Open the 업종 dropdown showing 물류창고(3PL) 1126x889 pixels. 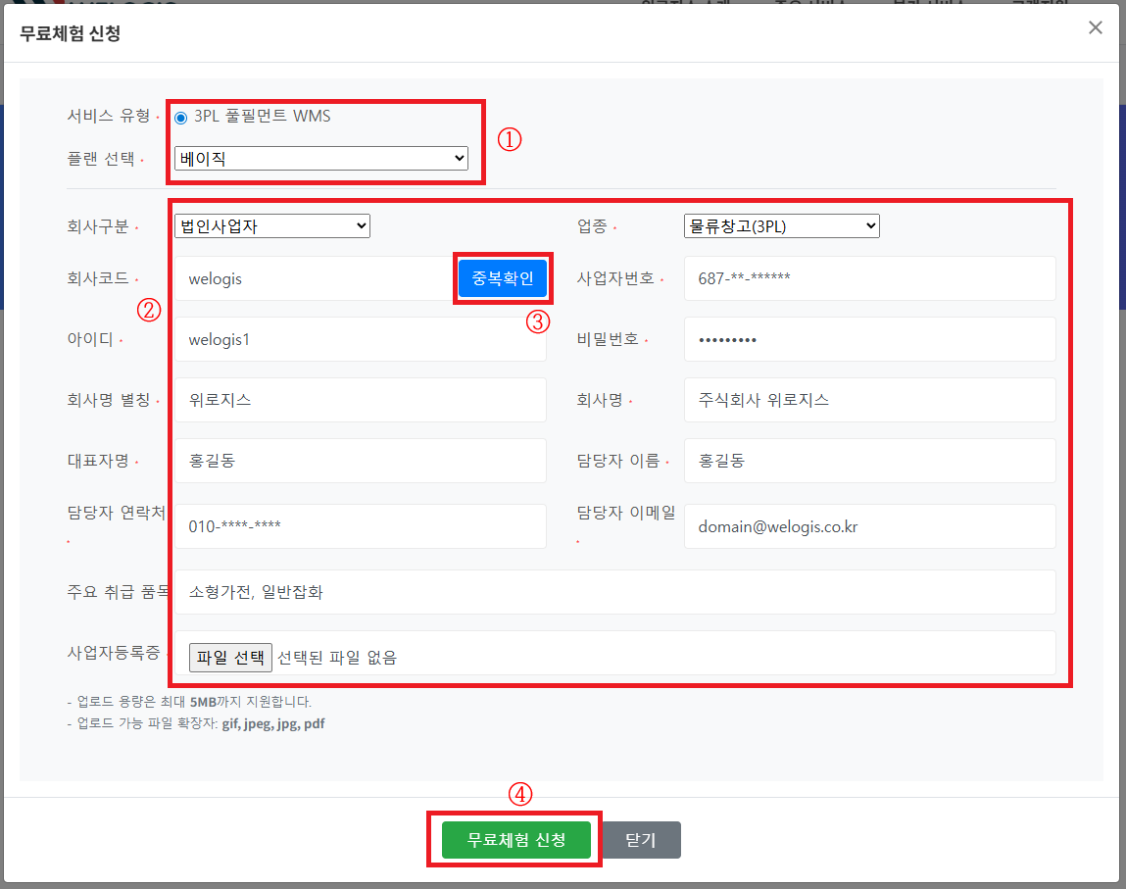tap(781, 226)
